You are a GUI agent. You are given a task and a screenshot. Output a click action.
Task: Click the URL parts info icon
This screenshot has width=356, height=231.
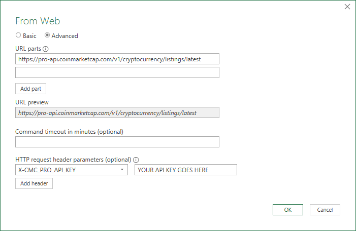pos(46,49)
